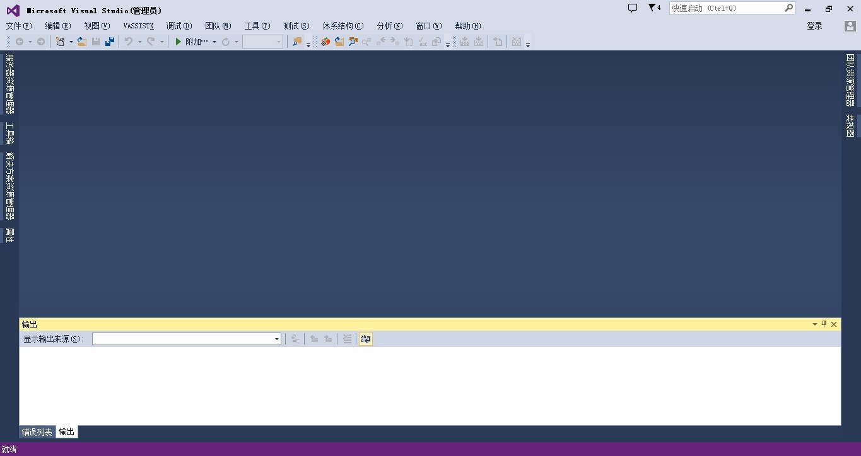Start debugging with the green 附加 play button
The height and width of the screenshot is (456, 861).
pyautogui.click(x=192, y=42)
